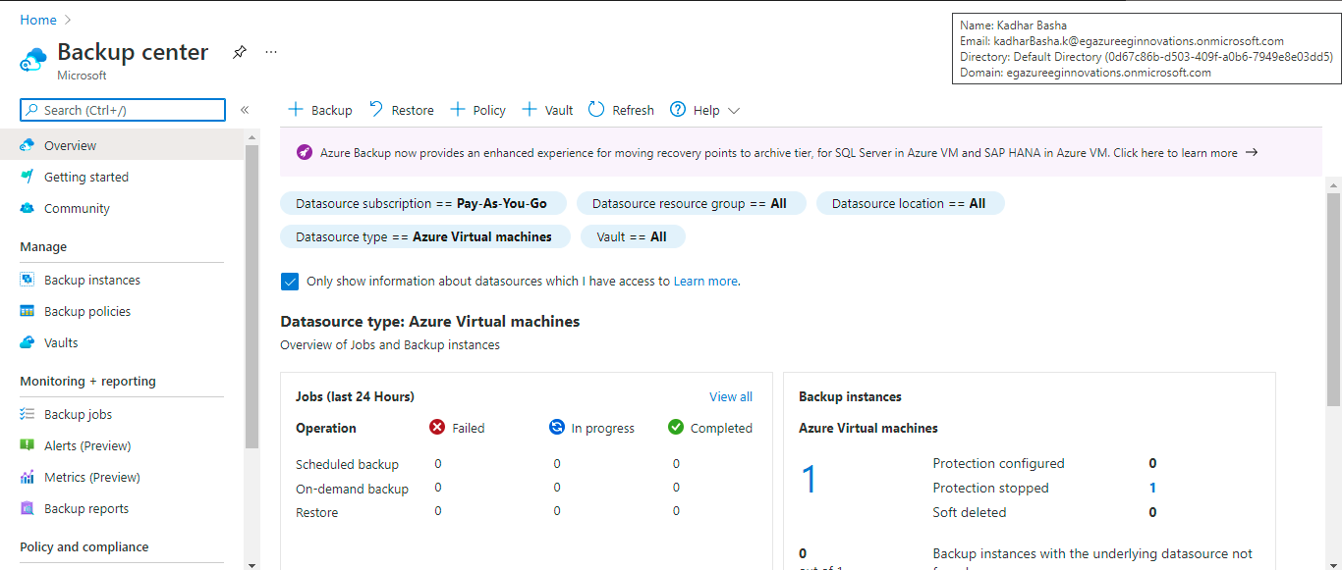Click the Scheduled backup row label
Screen dimensions: 1342x570
click(x=348, y=464)
